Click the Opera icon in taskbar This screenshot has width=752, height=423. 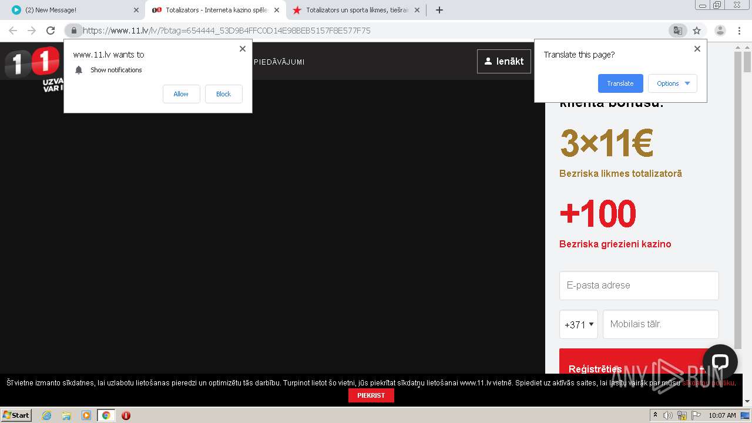[126, 415]
